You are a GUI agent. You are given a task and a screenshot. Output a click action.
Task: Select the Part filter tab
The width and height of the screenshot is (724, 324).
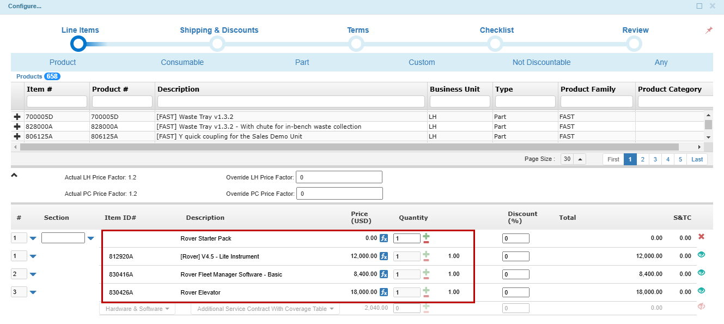[x=302, y=62]
